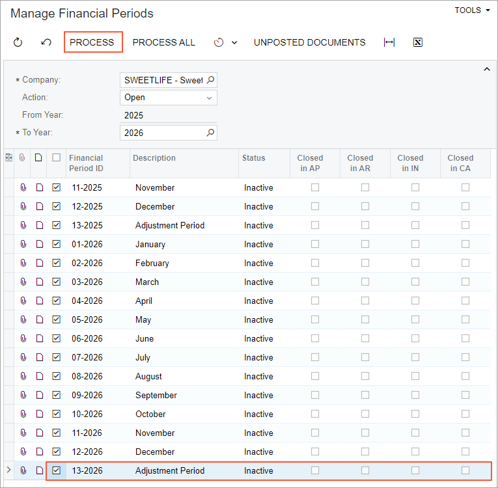
Task: Export the grid with the Excel icon
Action: 418,42
